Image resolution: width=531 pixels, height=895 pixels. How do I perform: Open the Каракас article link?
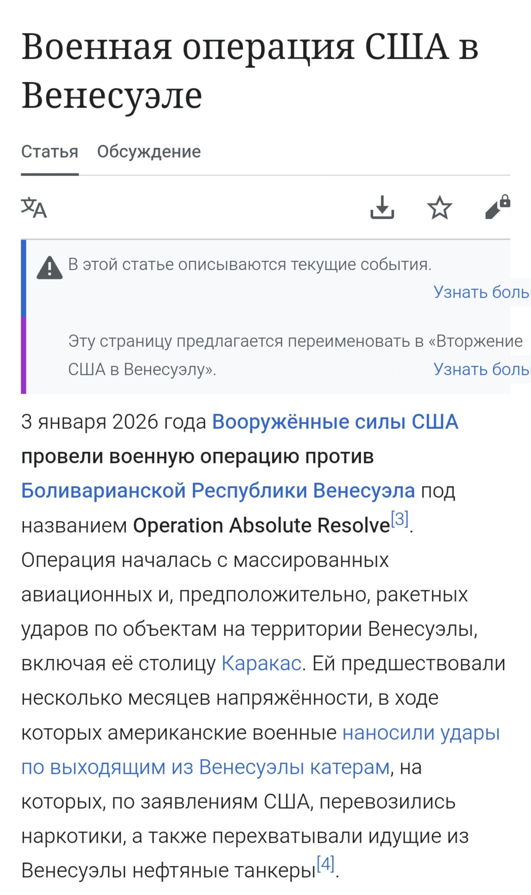pos(261,663)
